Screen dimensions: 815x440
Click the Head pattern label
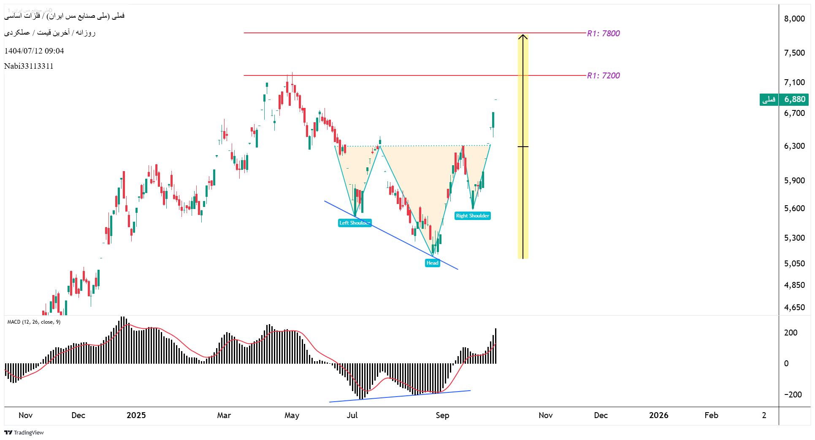tap(432, 263)
